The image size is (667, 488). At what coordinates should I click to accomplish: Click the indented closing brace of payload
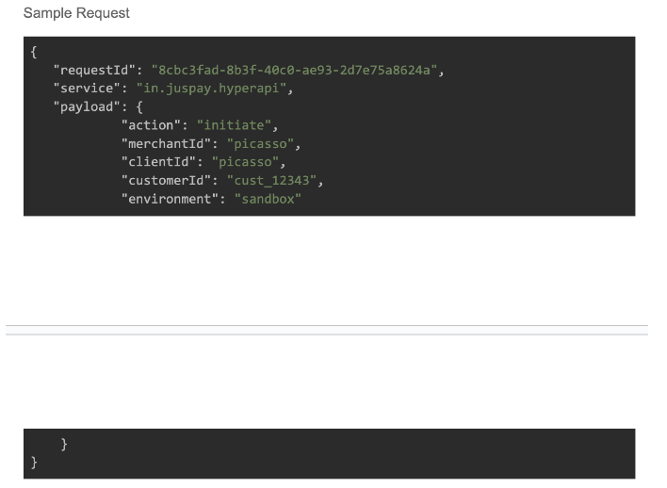point(64,444)
